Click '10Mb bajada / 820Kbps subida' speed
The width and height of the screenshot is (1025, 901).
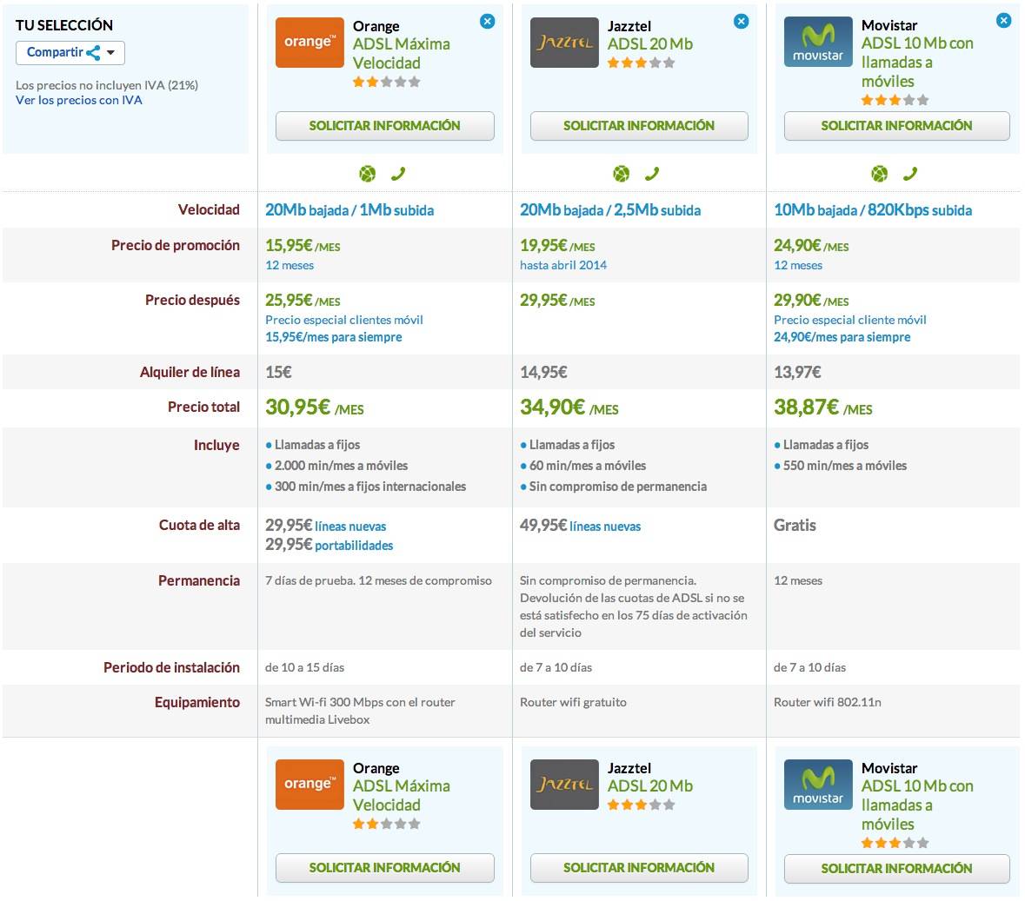pyautogui.click(x=873, y=210)
